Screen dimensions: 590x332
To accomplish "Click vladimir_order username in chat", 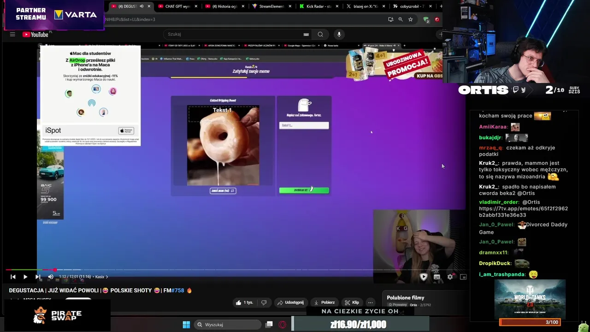I will coord(499,202).
